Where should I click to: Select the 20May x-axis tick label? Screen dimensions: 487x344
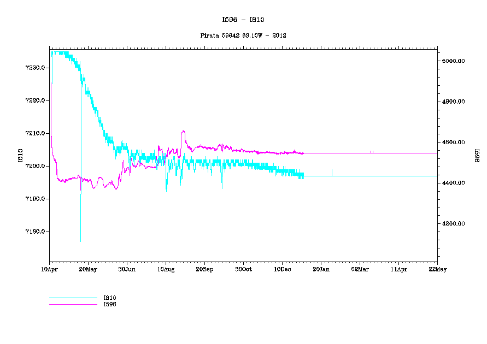tap(89, 270)
